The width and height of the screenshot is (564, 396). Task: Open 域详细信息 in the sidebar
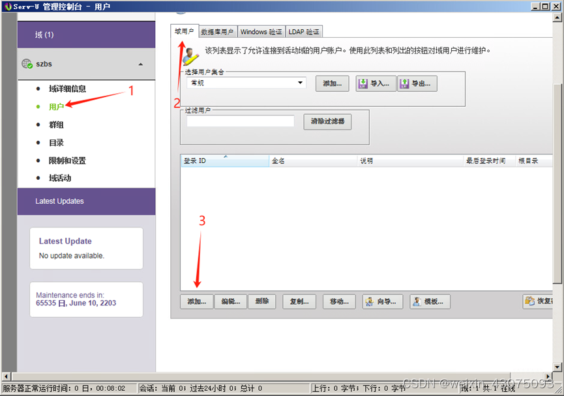(67, 89)
